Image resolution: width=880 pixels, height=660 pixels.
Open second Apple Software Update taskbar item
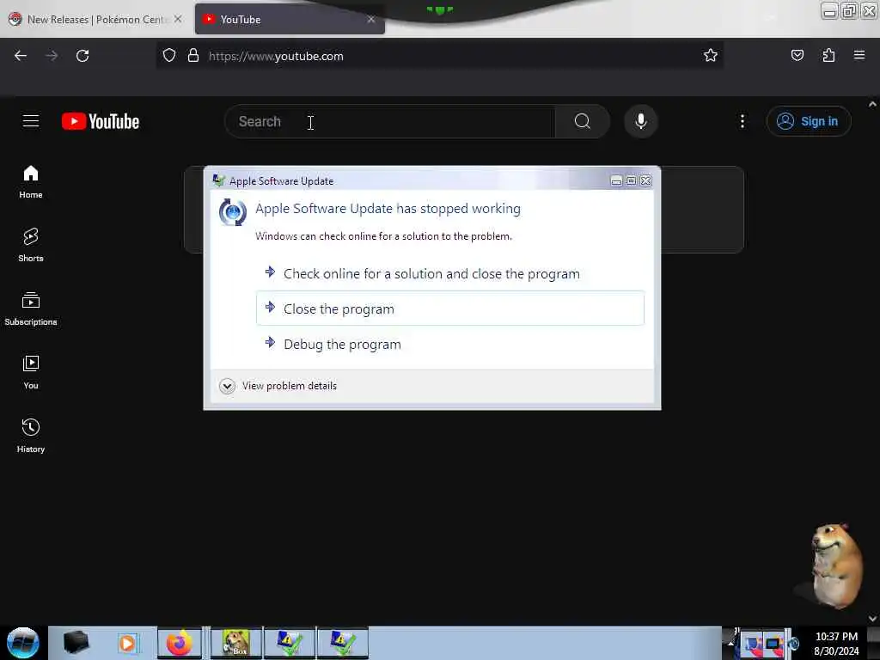pyautogui.click(x=342, y=643)
